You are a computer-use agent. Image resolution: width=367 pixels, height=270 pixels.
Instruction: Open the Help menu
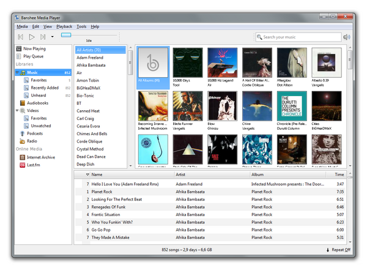95,26
